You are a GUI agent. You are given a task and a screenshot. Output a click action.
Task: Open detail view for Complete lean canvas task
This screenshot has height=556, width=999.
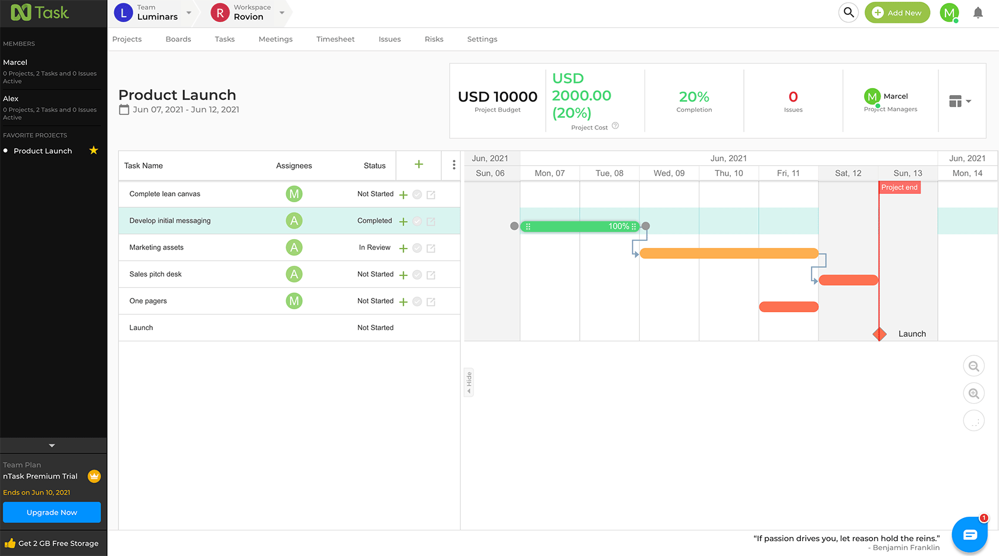431,194
